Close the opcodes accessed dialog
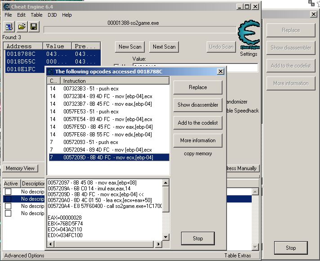This screenshot has width=320, height=261. [x=220, y=71]
